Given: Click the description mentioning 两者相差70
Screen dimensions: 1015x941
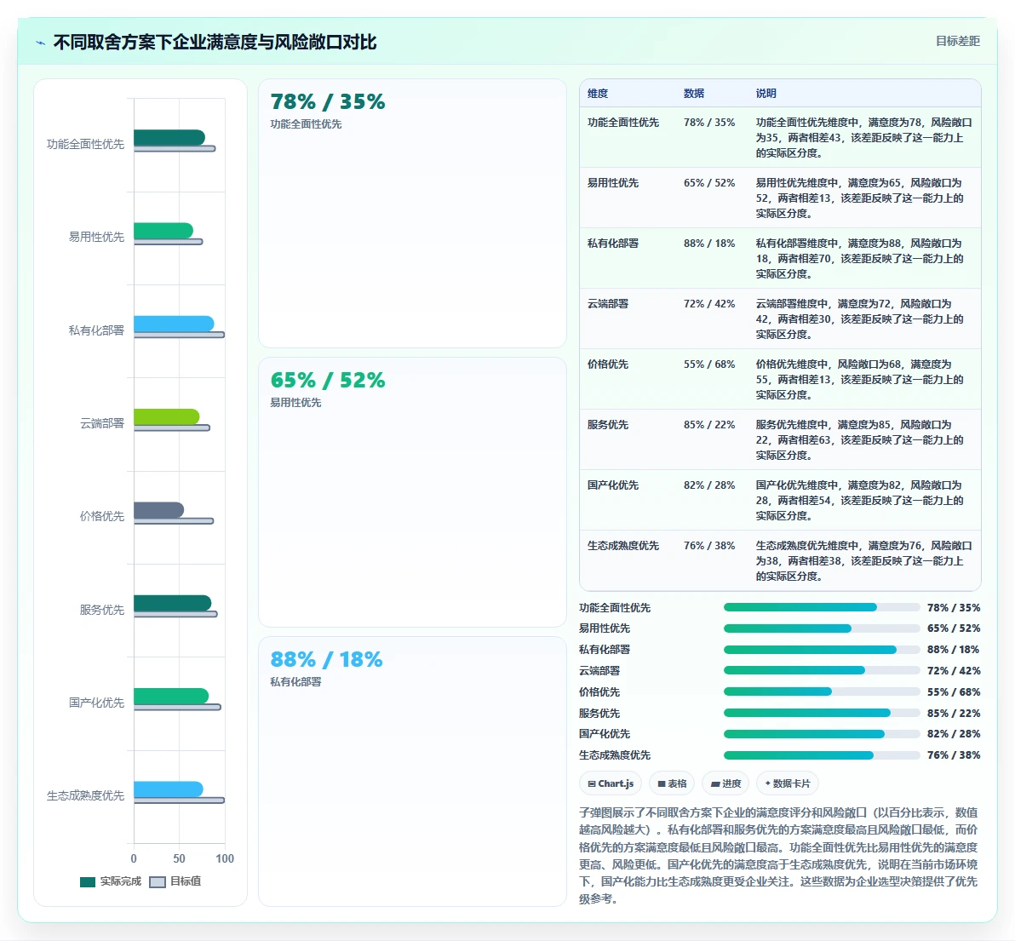Looking at the screenshot, I should tap(860, 258).
